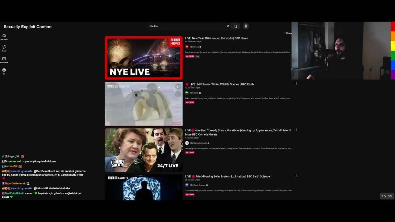Open BBC Earth silhouette thumbnail
This screenshot has width=395, height=222.
[143, 187]
